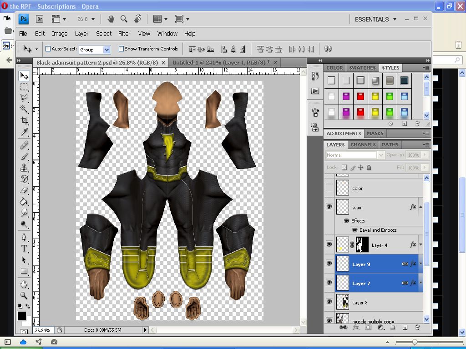This screenshot has height=349, width=466.
Task: Hide Layer 4 visibility
Action: 329,244
